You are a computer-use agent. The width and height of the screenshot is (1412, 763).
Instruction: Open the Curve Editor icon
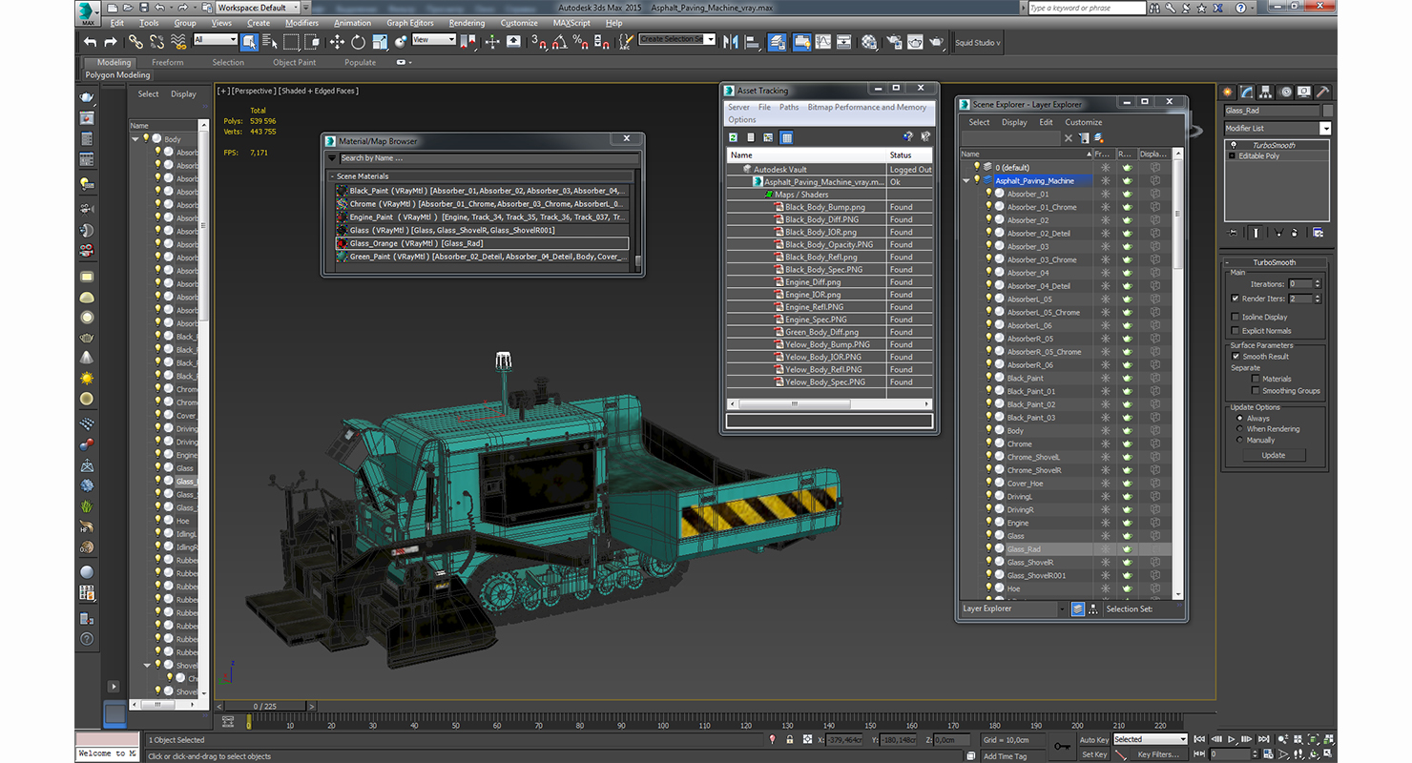[x=822, y=42]
